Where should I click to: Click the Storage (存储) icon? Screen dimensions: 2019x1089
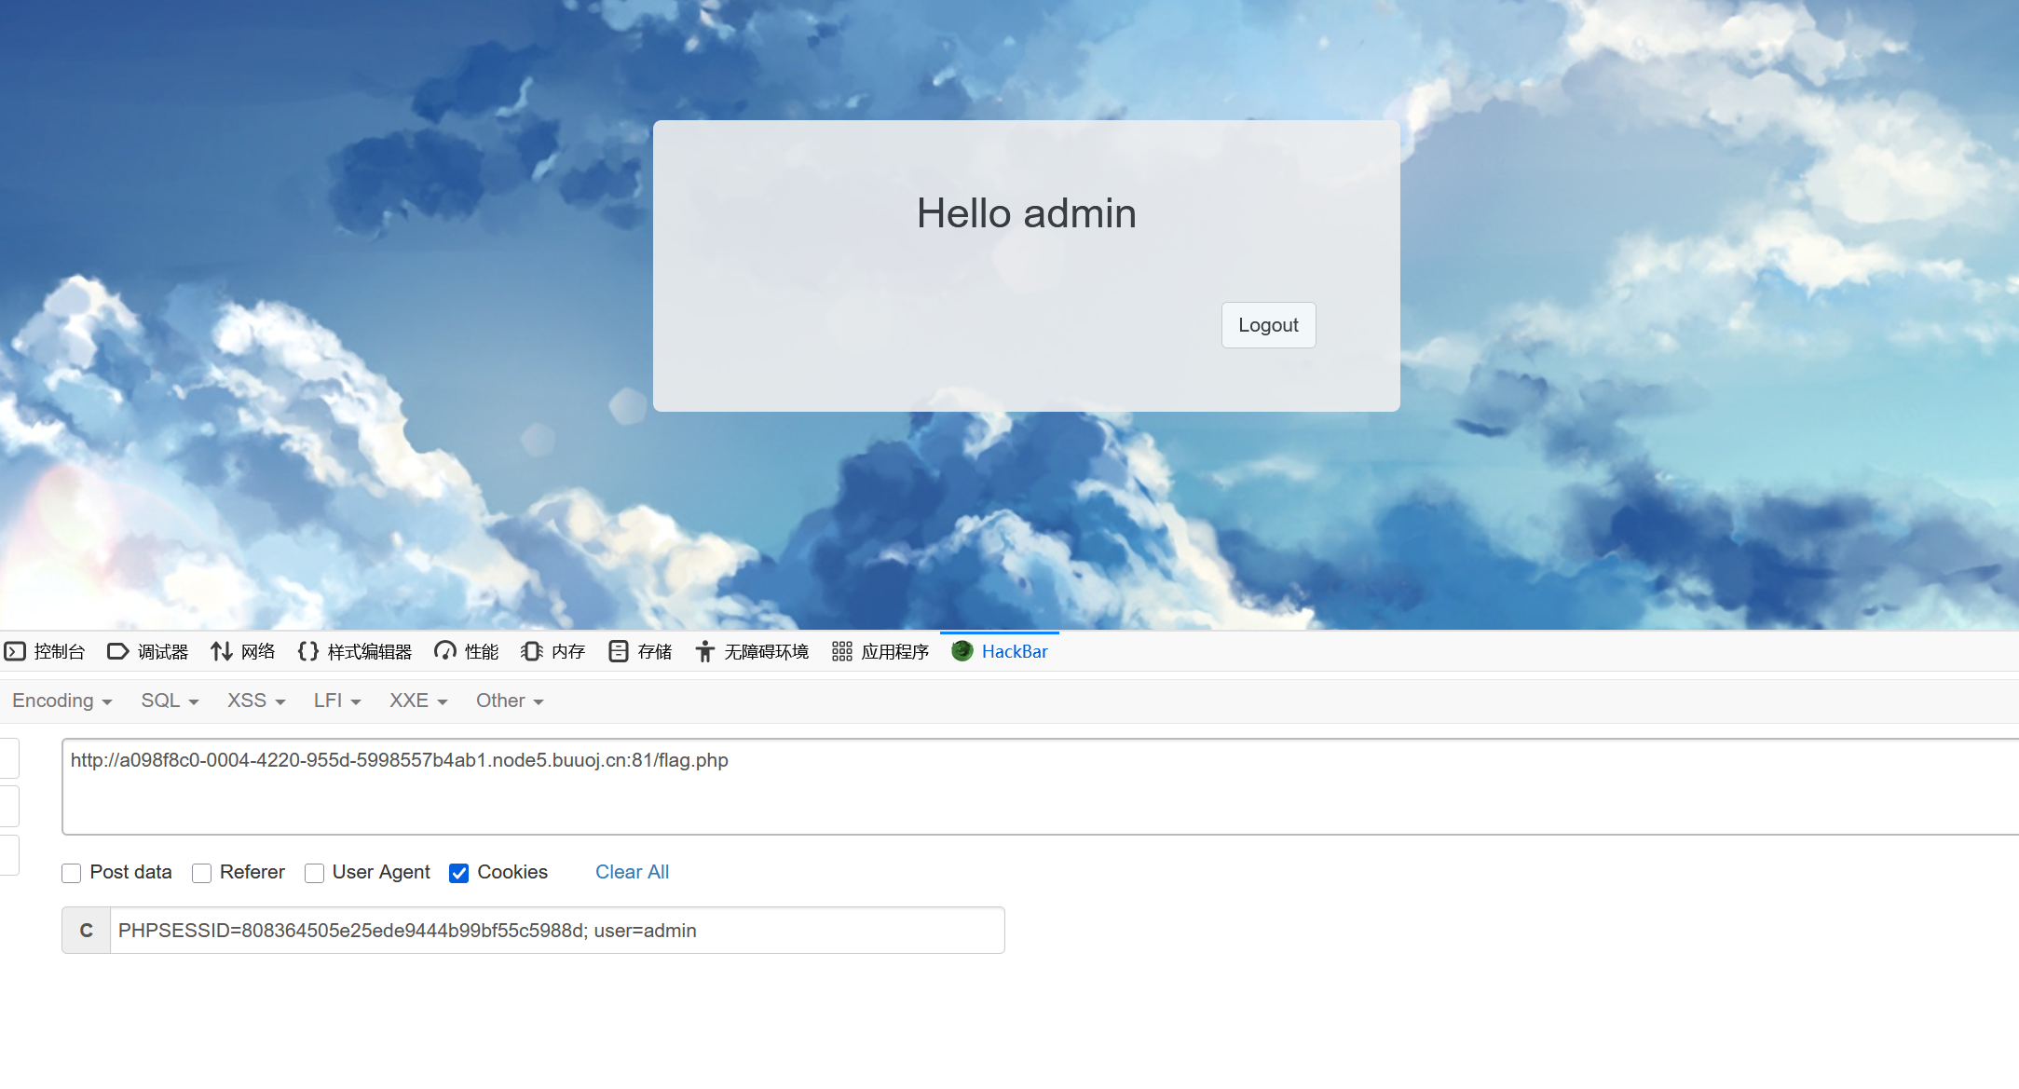[x=619, y=651]
